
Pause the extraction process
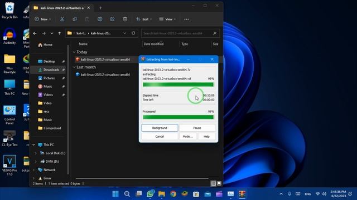coord(197,128)
